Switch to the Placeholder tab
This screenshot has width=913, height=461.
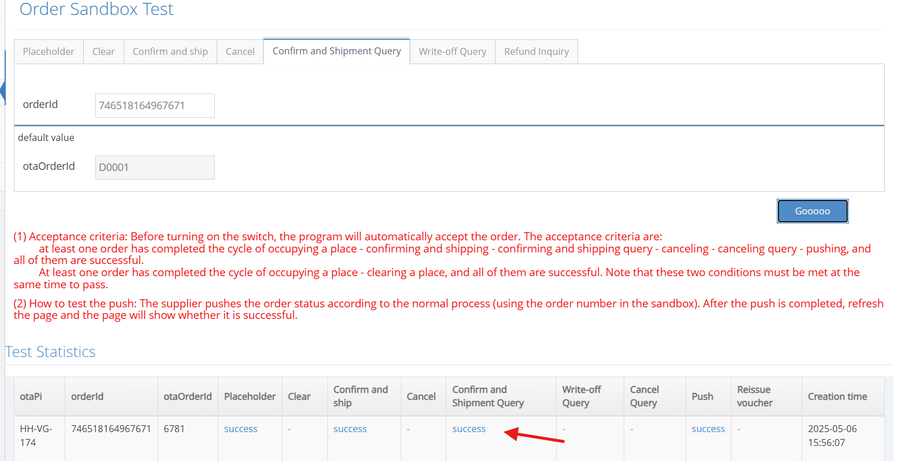[49, 51]
